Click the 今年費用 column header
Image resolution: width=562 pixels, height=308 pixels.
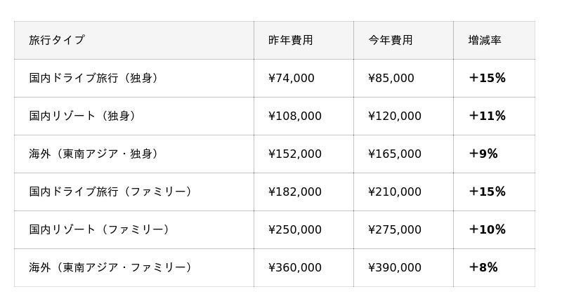pos(391,41)
